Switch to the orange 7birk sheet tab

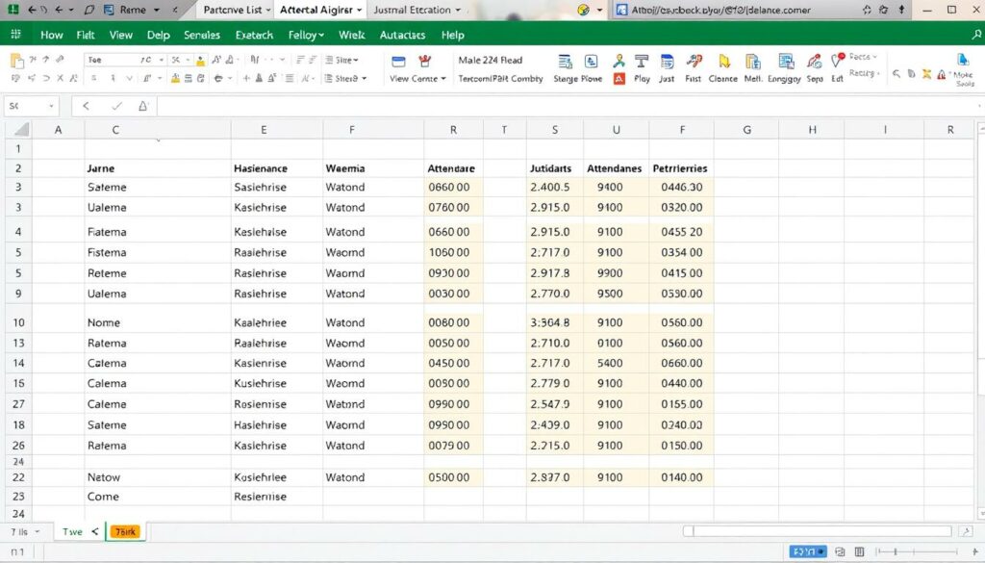point(125,531)
